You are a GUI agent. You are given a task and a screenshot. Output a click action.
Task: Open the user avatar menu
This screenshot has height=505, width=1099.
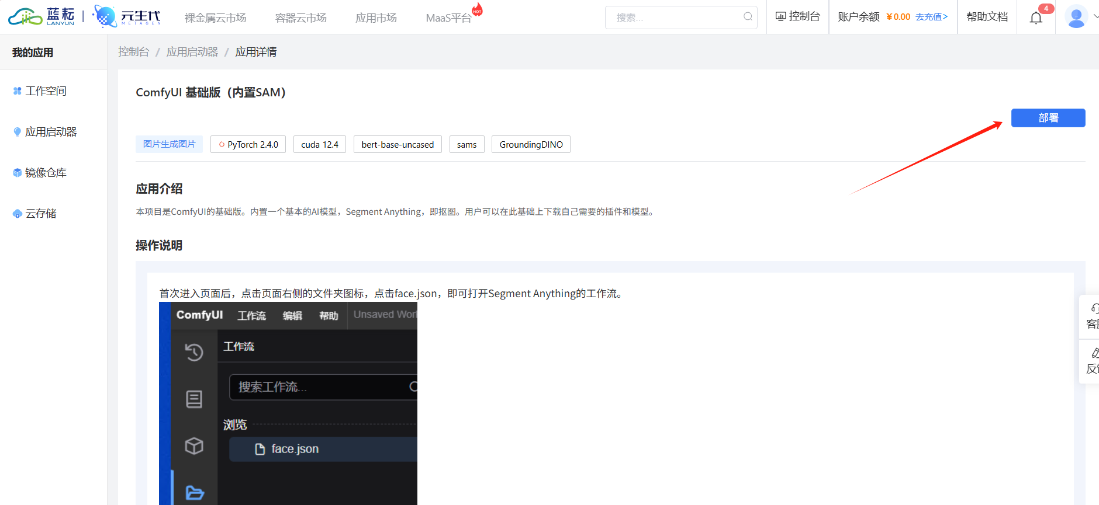tap(1076, 17)
